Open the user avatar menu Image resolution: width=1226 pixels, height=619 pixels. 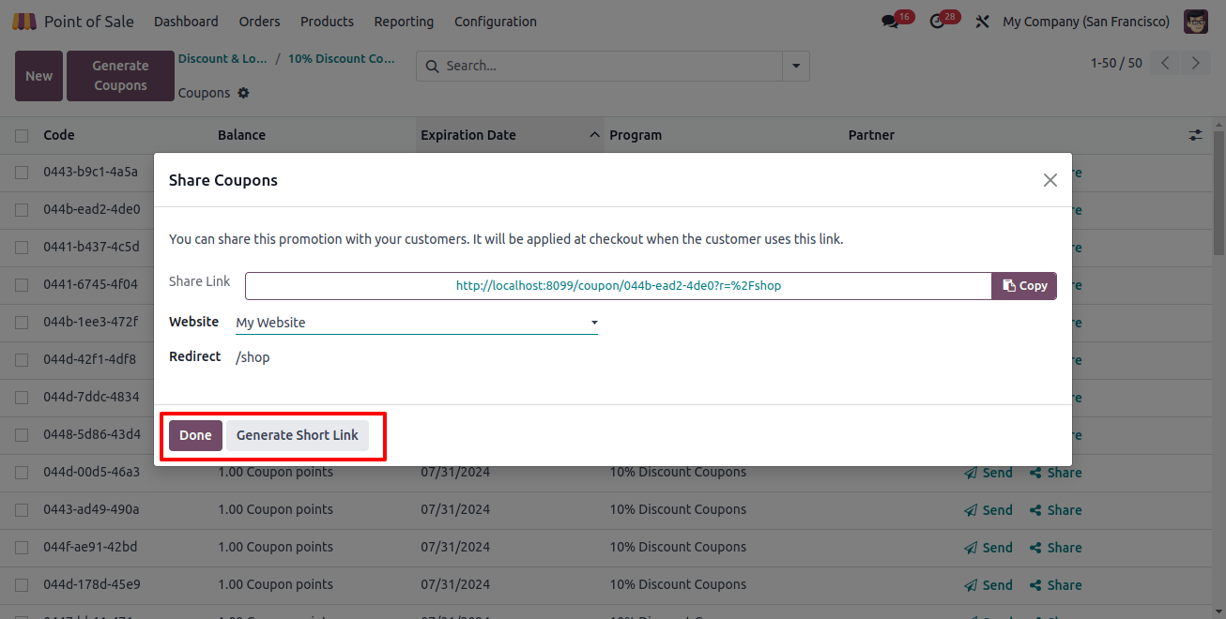pyautogui.click(x=1196, y=21)
